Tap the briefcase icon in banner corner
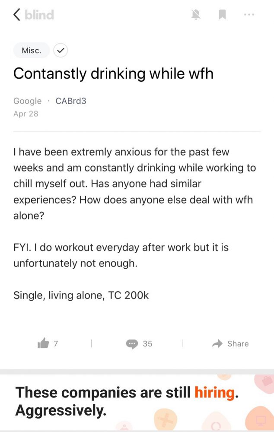 click(267, 381)
